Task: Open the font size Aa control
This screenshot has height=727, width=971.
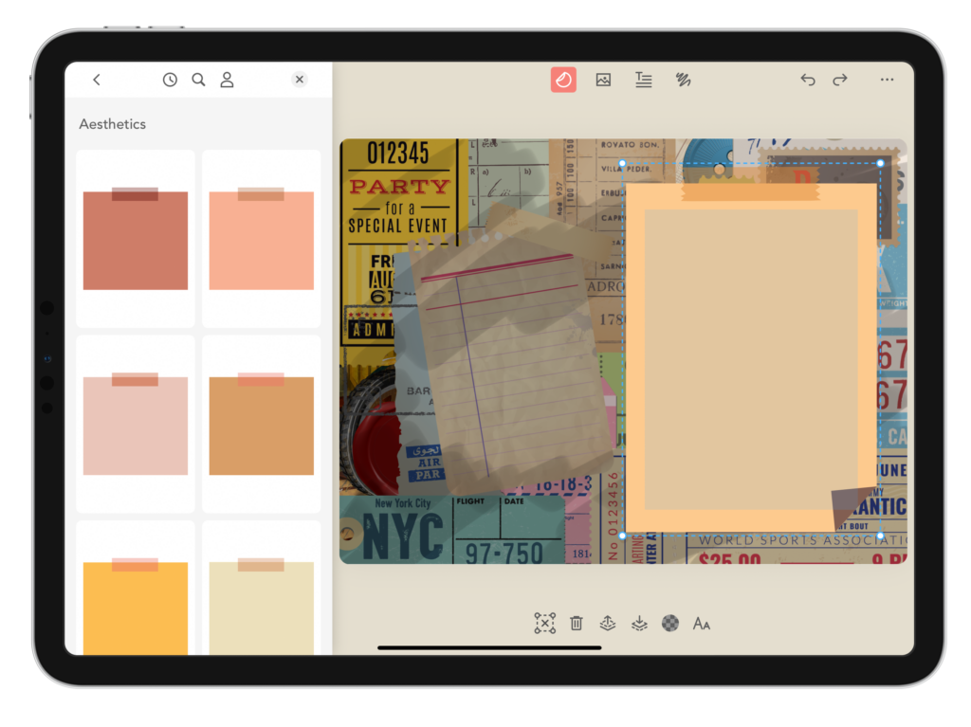Action: 702,624
